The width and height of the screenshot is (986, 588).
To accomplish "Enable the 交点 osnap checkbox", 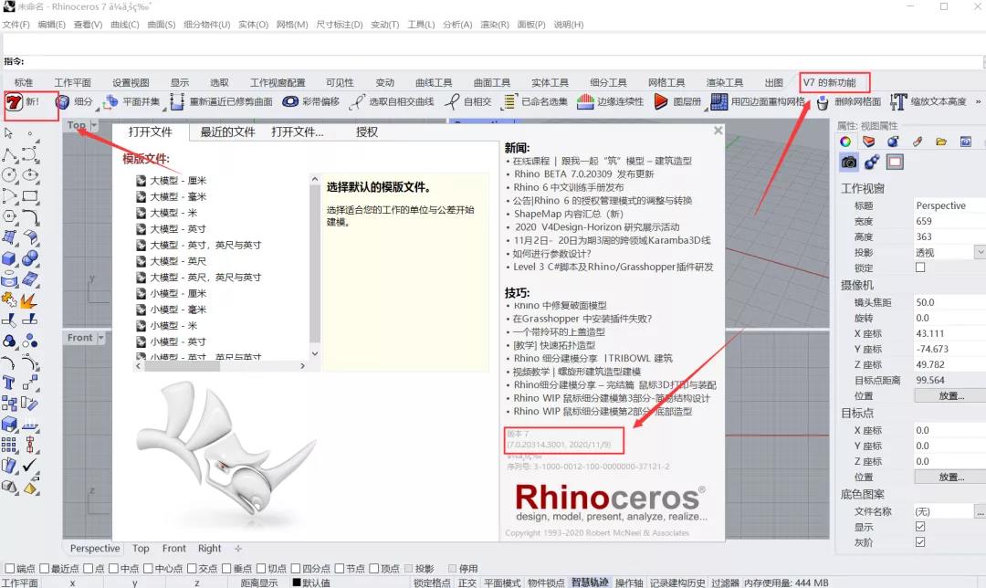I will pos(192,569).
